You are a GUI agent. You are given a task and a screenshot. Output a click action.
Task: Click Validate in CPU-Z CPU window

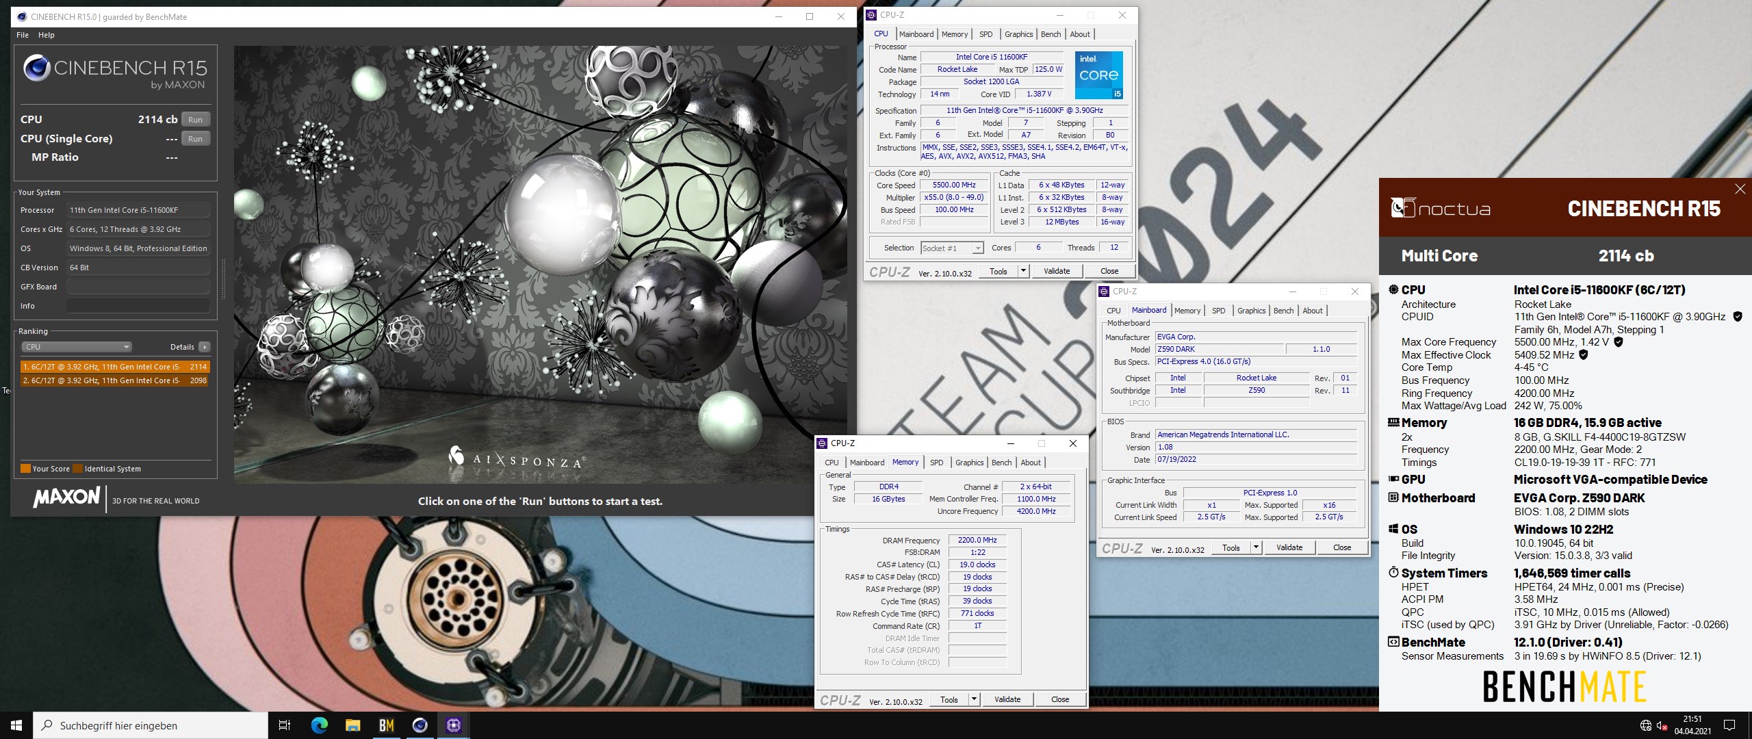[1057, 271]
